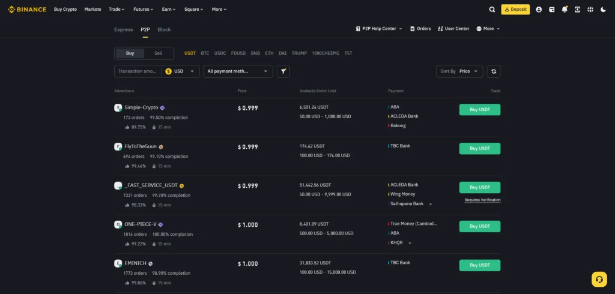615x294 pixels.
Task: Click ONE-PIECE-V advertiser avatar
Action: tap(118, 224)
